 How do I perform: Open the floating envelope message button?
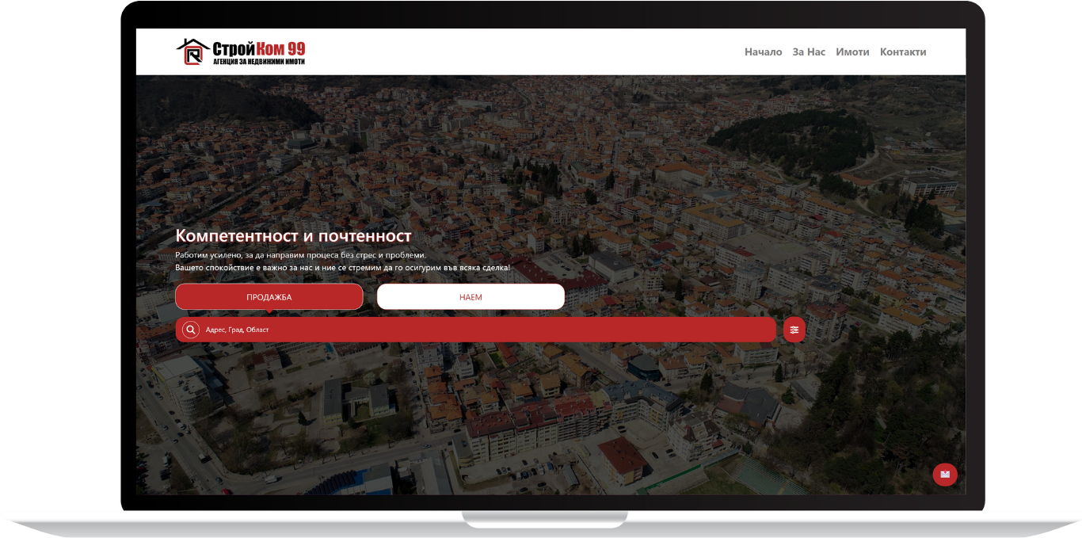pos(944,475)
